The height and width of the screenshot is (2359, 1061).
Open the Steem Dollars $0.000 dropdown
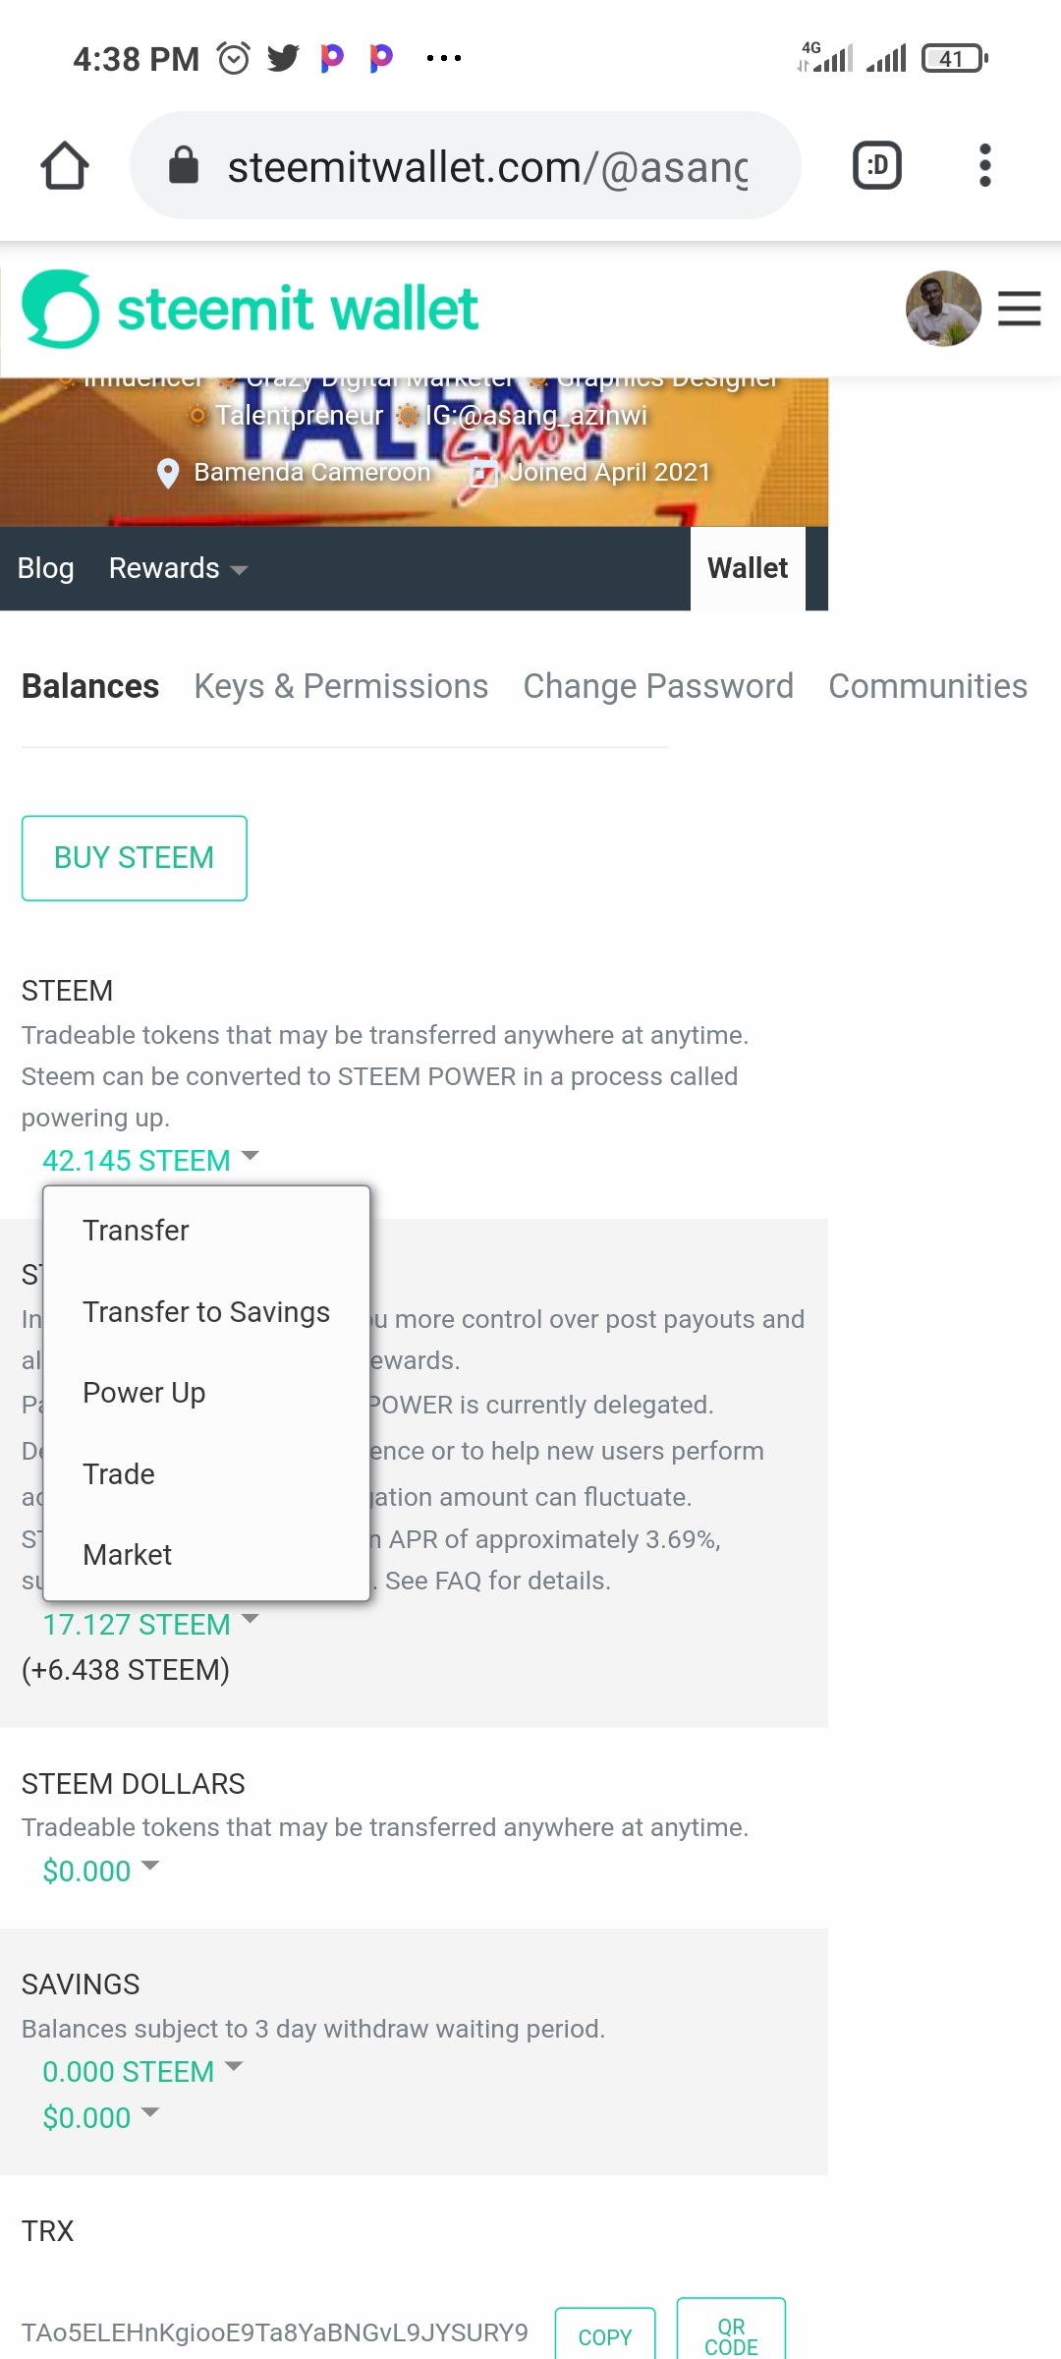(x=100, y=1870)
